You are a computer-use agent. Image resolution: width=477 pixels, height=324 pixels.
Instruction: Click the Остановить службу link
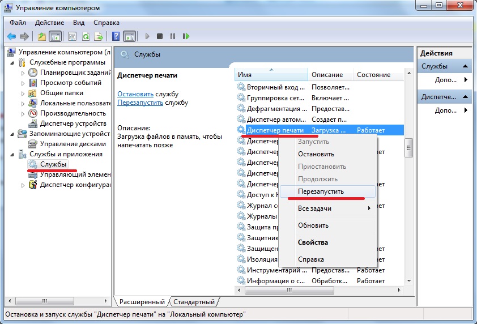point(135,93)
